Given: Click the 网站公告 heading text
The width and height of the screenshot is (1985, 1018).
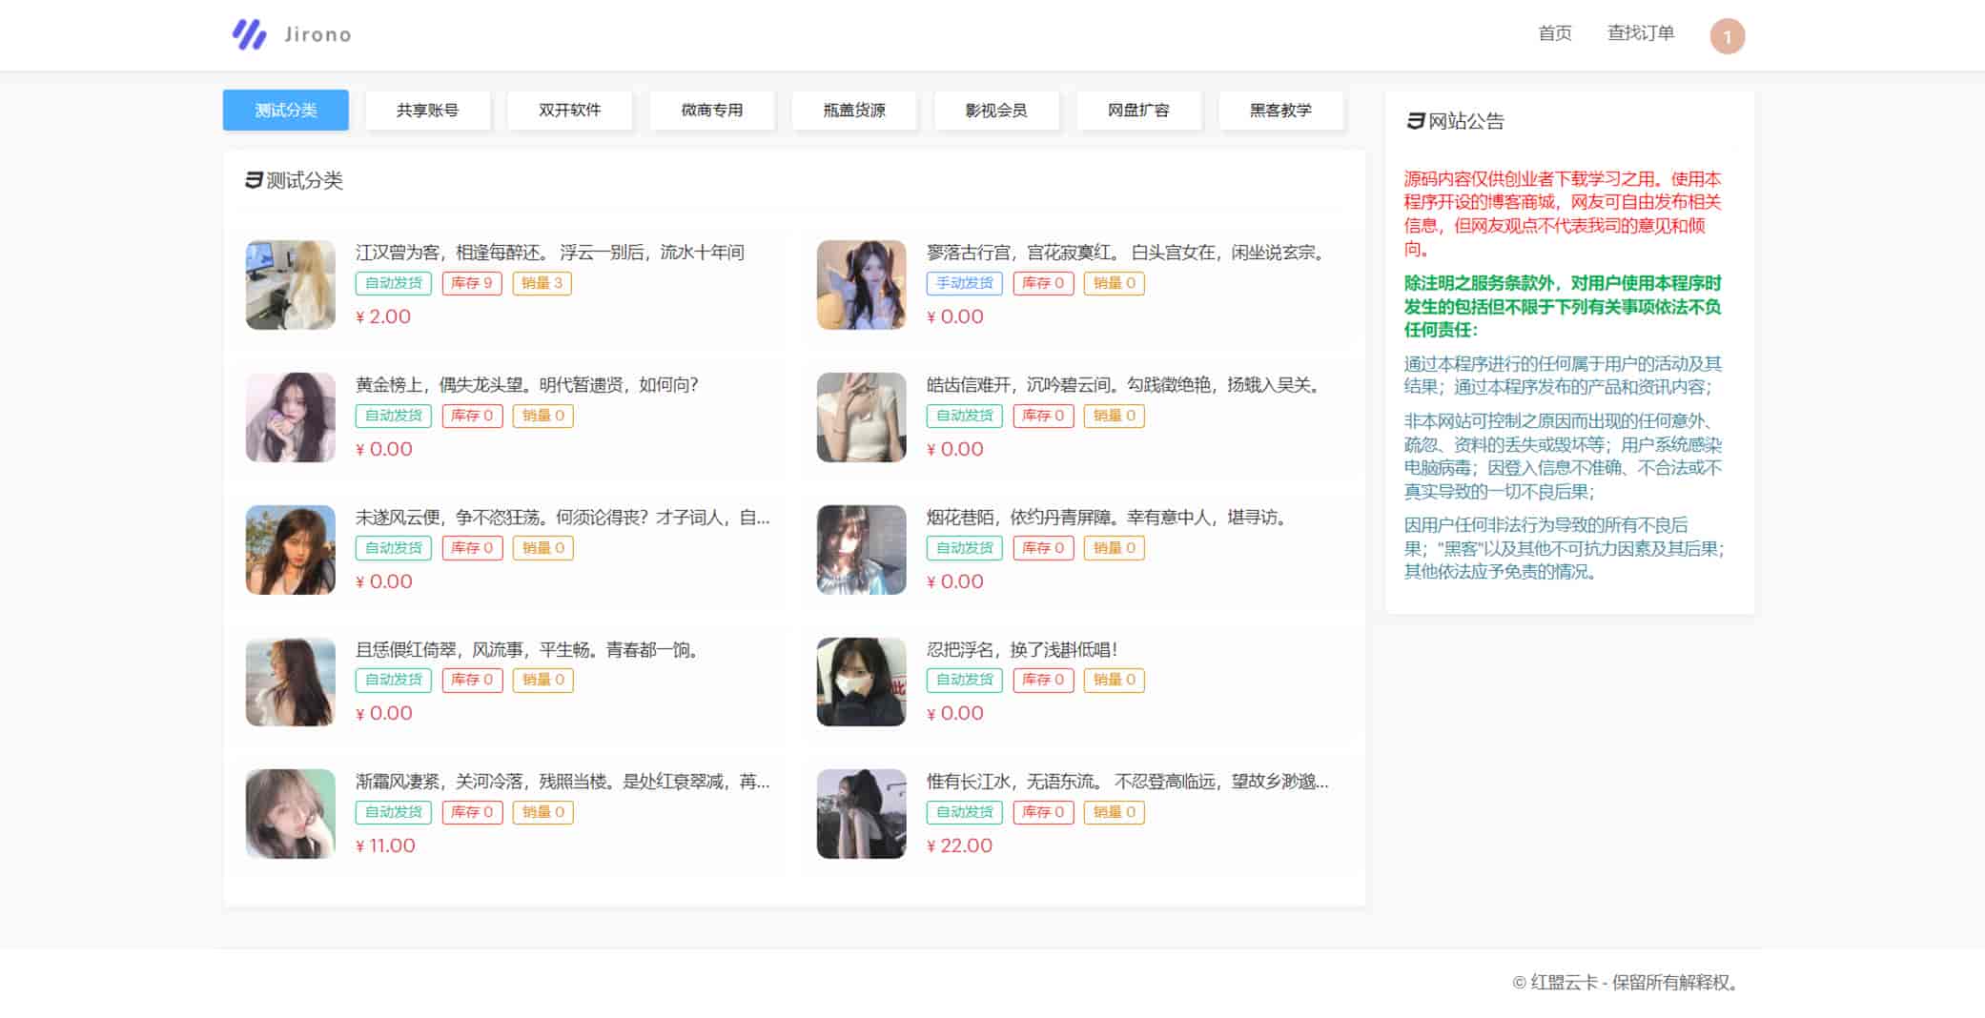Looking at the screenshot, I should point(1466,121).
